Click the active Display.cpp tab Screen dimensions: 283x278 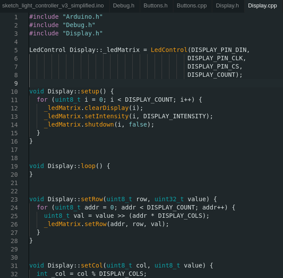[262, 6]
